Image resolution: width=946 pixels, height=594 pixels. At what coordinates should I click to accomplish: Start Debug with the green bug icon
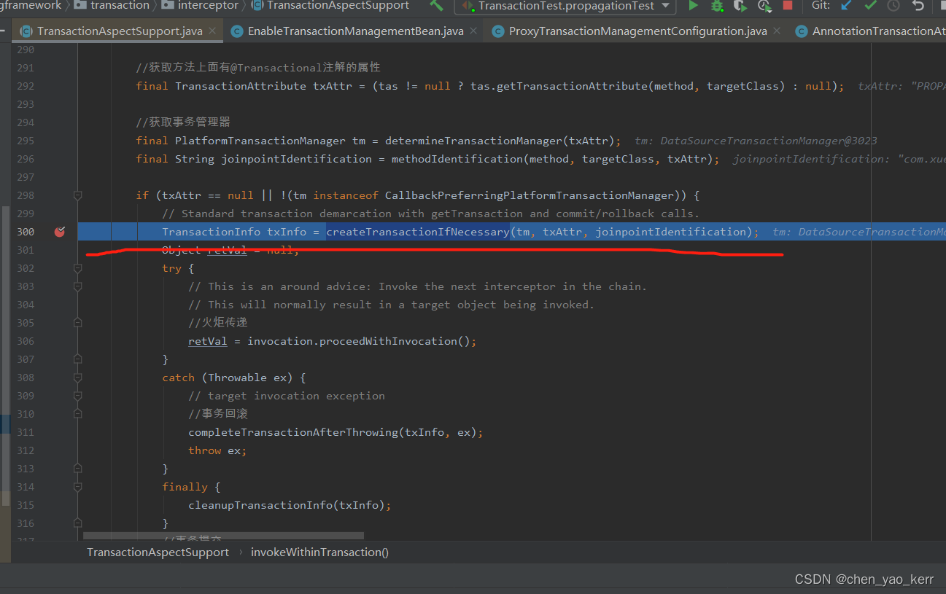[717, 5]
